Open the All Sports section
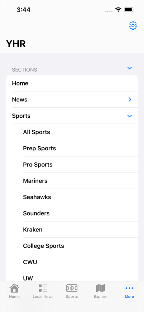 point(80,132)
